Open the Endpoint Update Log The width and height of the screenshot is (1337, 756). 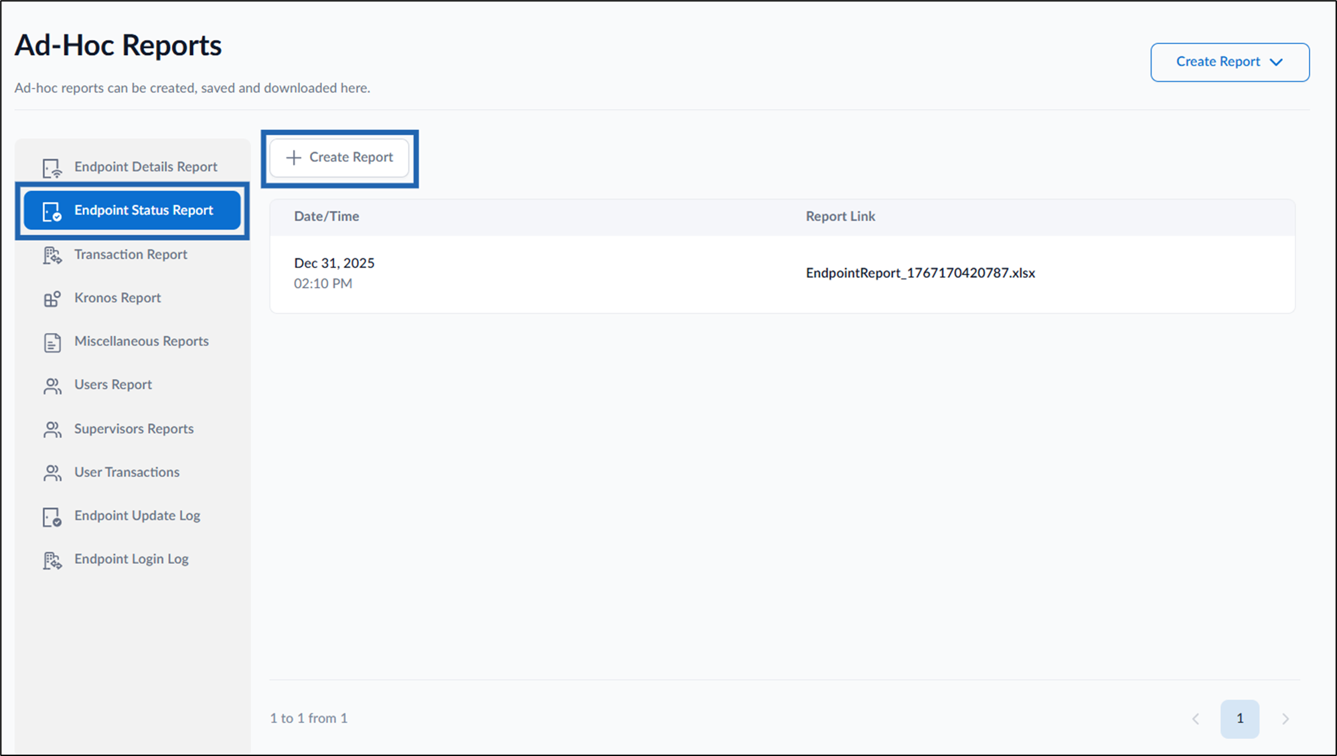point(133,516)
